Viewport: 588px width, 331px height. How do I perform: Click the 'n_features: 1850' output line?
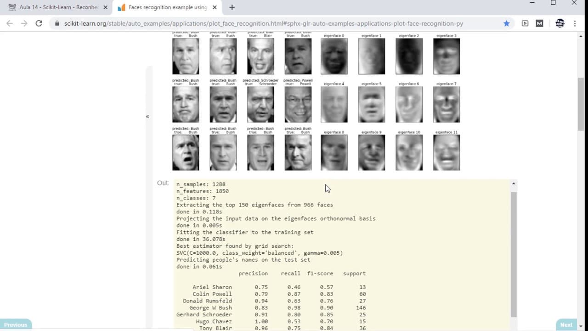point(203,191)
